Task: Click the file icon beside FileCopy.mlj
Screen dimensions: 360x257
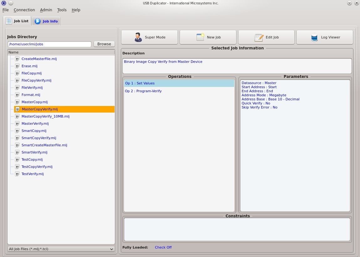Action: pos(17,73)
